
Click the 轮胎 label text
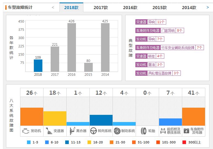(x=152, y=131)
